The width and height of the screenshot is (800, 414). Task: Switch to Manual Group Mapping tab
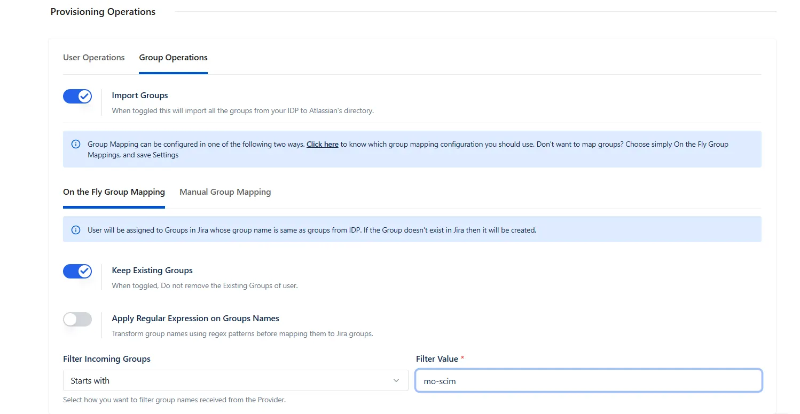pyautogui.click(x=225, y=192)
